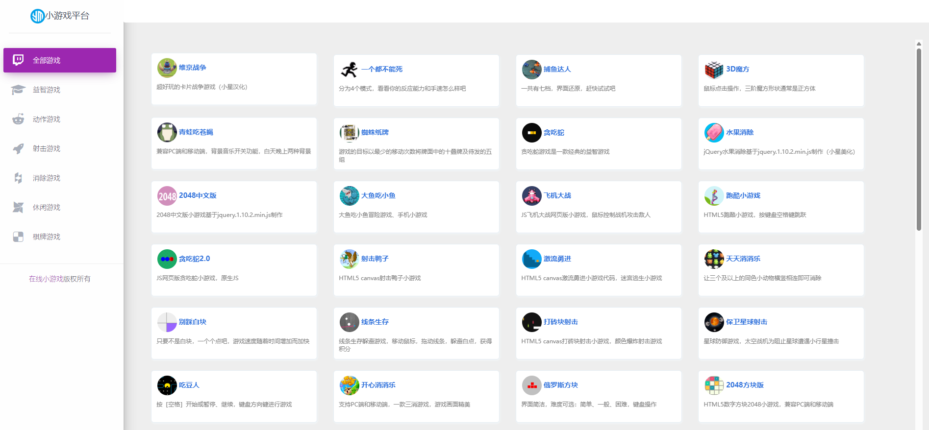Click the 俄罗斯方块 tetris icon
This screenshot has width=929, height=430.
[532, 385]
